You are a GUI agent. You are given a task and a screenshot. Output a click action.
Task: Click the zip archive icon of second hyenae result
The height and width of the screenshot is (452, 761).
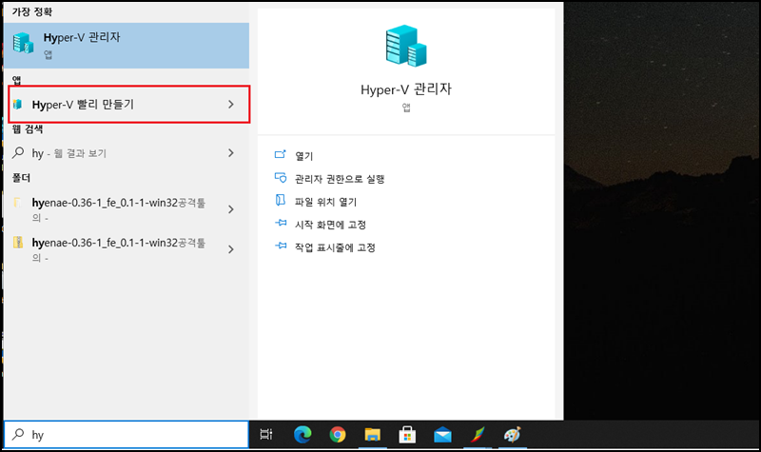click(18, 243)
